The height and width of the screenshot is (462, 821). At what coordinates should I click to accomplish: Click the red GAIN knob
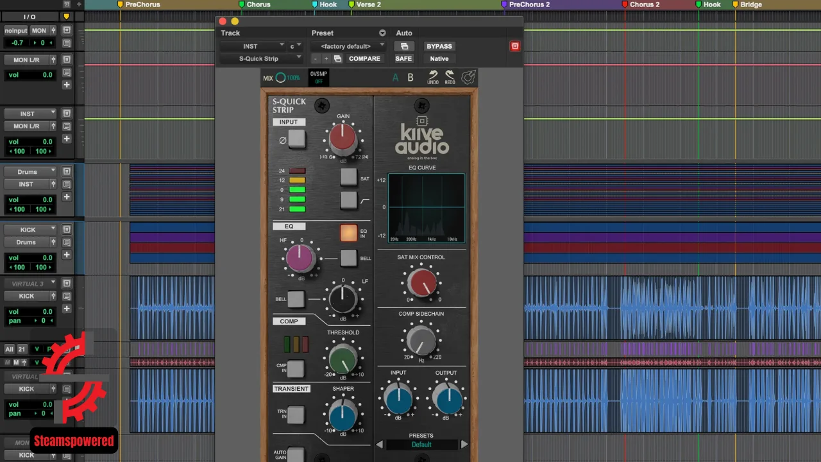point(343,137)
